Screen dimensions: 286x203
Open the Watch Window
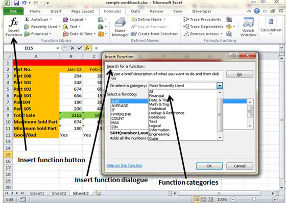(248, 27)
